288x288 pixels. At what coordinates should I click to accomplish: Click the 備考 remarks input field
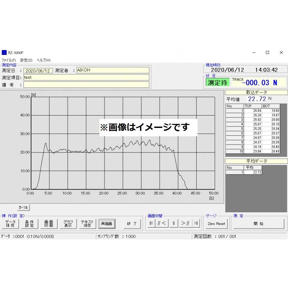pos(84,84)
